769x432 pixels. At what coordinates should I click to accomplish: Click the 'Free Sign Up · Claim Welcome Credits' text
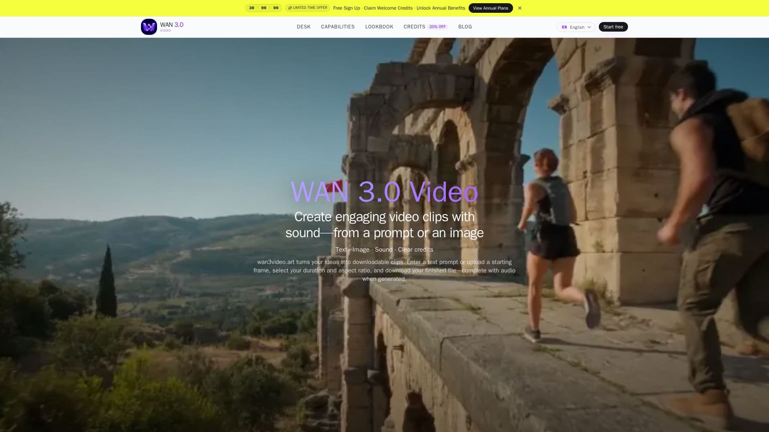point(373,8)
